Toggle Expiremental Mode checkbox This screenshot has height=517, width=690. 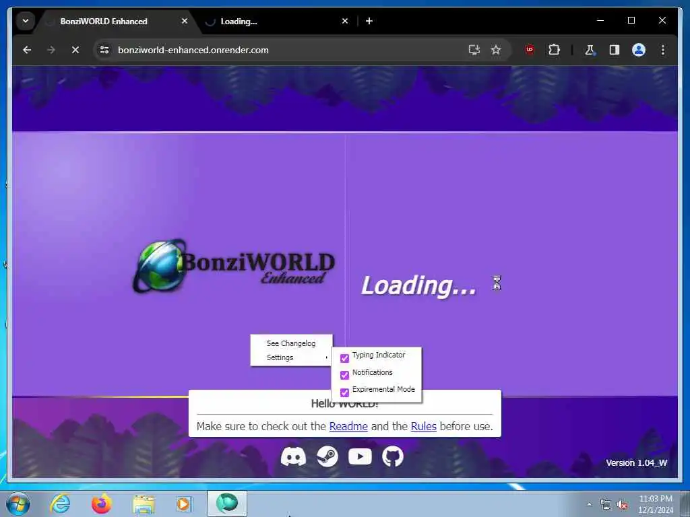tap(344, 392)
